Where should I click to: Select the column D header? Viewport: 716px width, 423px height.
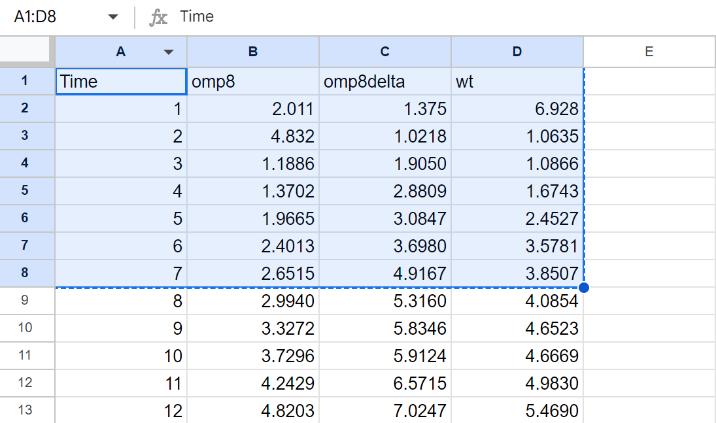517,52
